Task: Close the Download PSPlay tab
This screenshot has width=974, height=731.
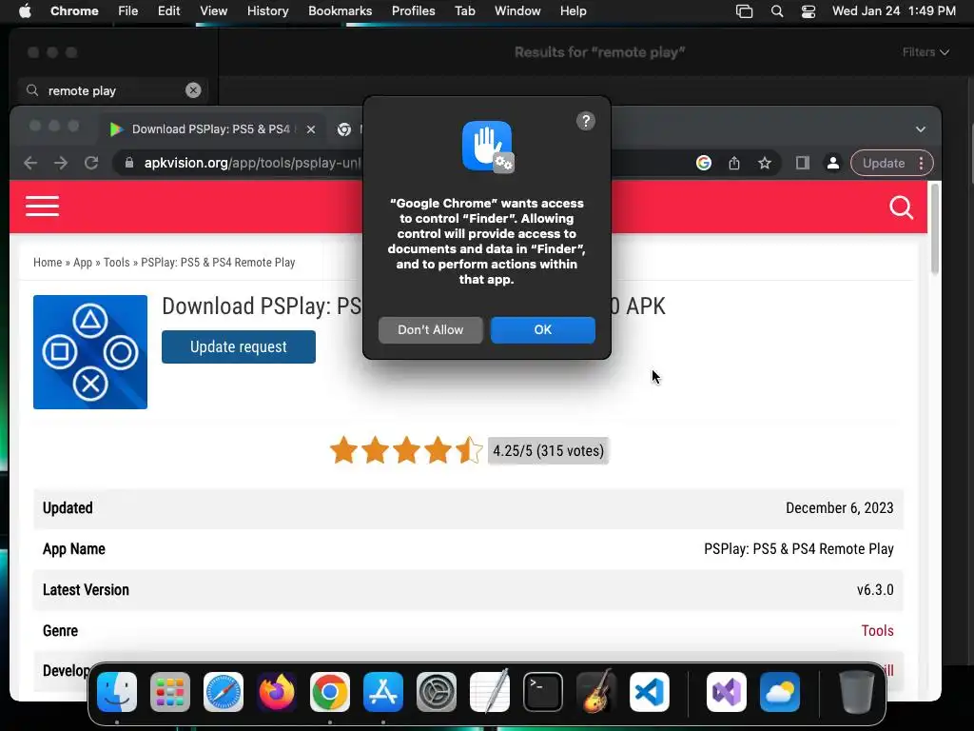Action: coord(311,129)
